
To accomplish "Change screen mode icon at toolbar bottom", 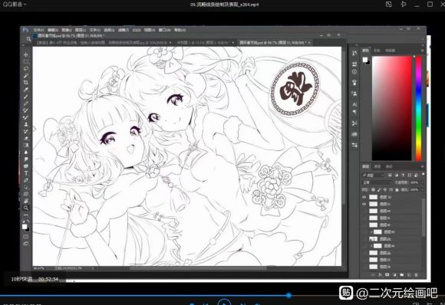I will point(26,244).
